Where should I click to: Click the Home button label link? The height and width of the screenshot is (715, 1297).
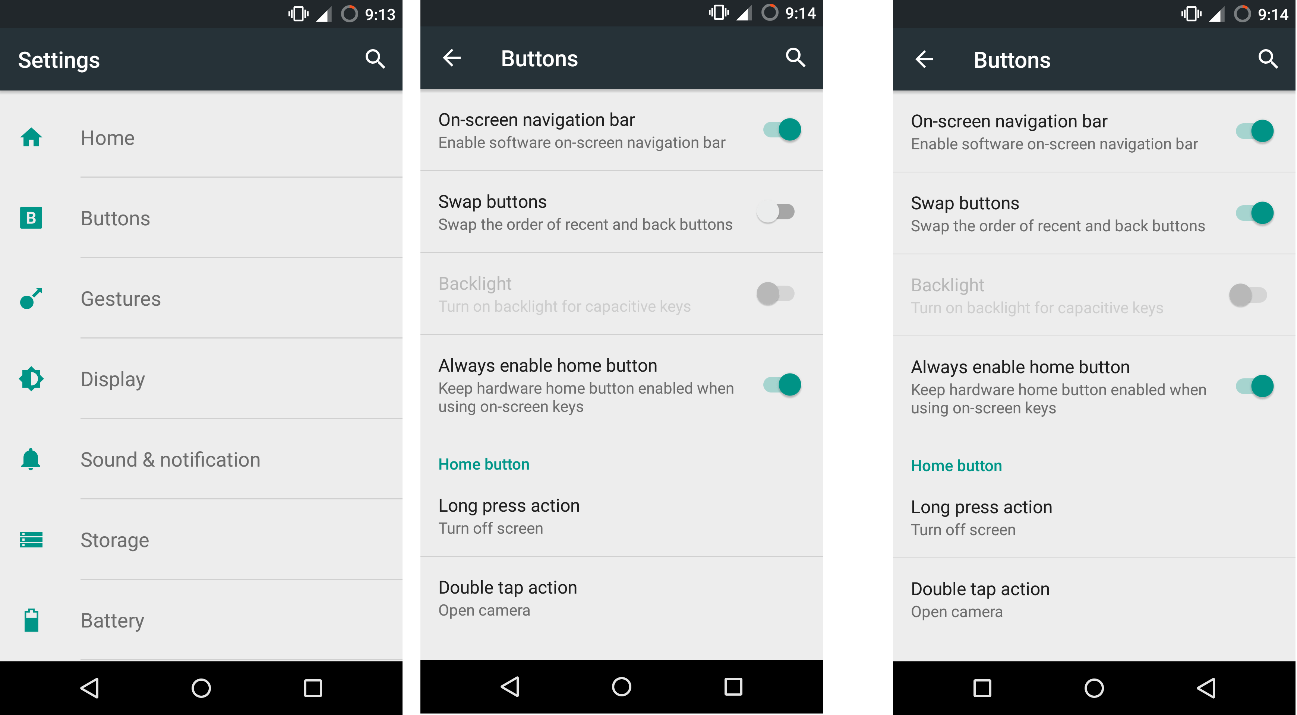pyautogui.click(x=481, y=464)
